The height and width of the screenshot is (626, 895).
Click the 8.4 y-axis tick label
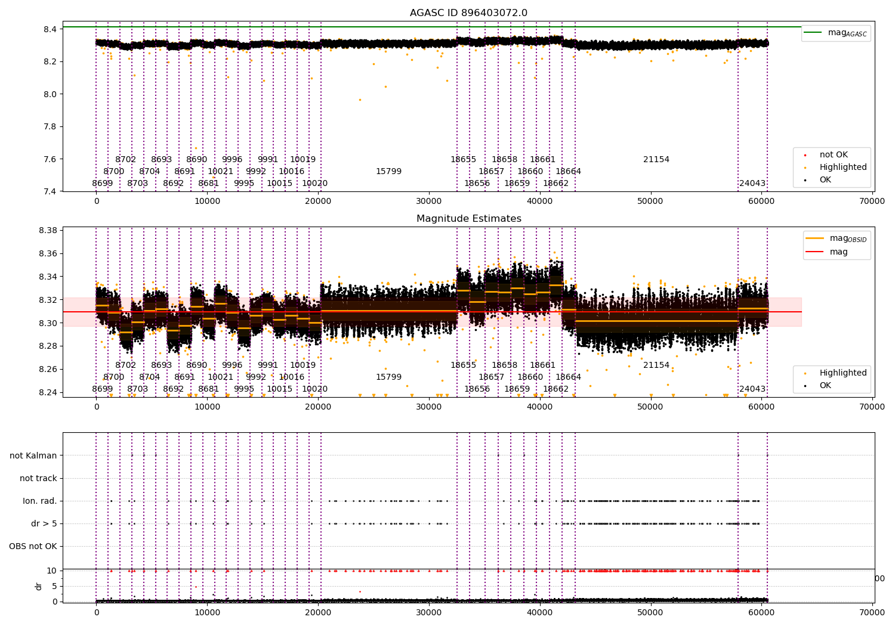tap(50, 29)
